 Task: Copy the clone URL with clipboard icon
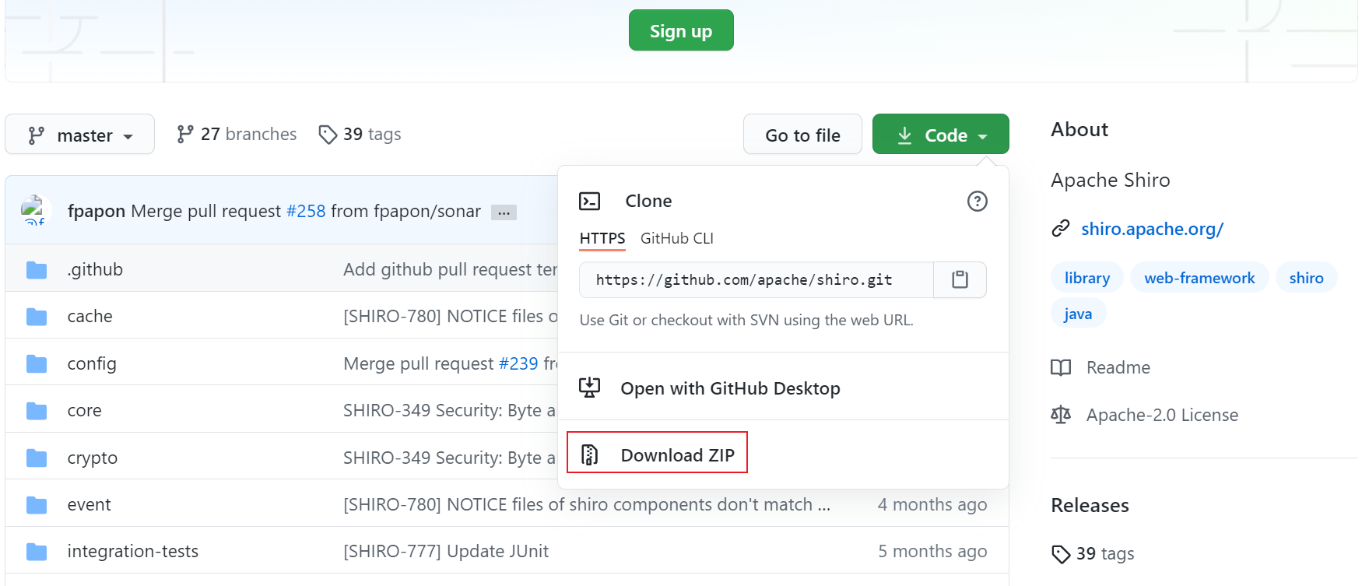click(x=960, y=280)
